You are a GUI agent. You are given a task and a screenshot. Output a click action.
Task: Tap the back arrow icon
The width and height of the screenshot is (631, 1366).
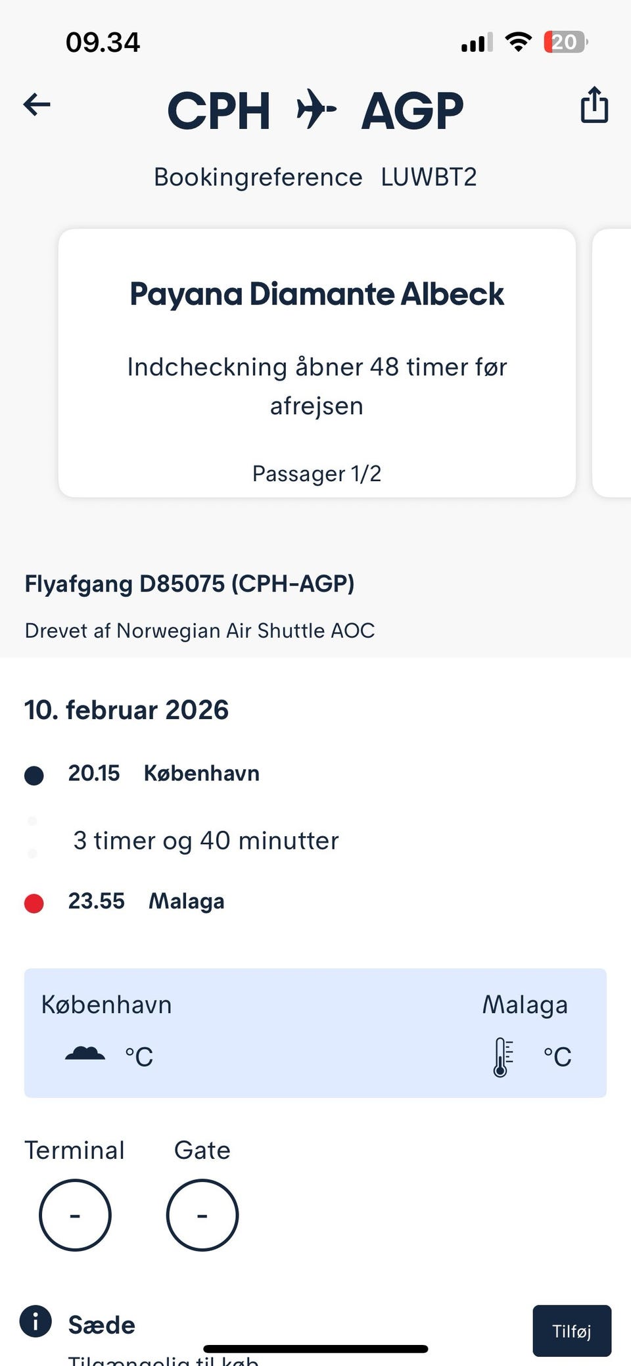(37, 105)
